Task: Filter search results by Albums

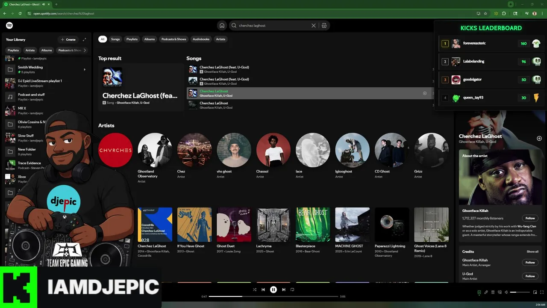Action: pos(150,39)
